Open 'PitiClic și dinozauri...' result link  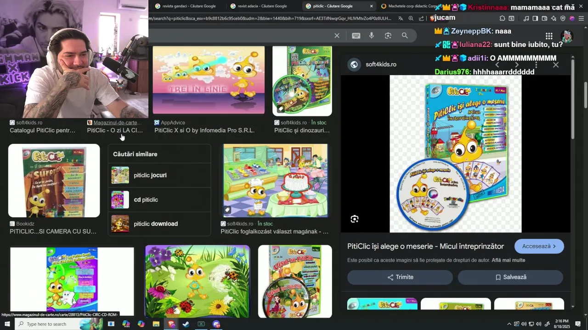(302, 130)
